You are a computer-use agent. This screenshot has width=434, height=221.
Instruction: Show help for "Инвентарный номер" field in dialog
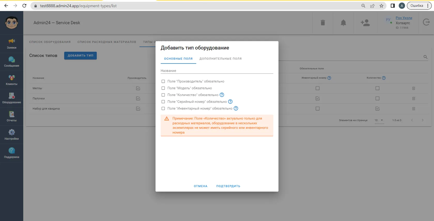236,108
